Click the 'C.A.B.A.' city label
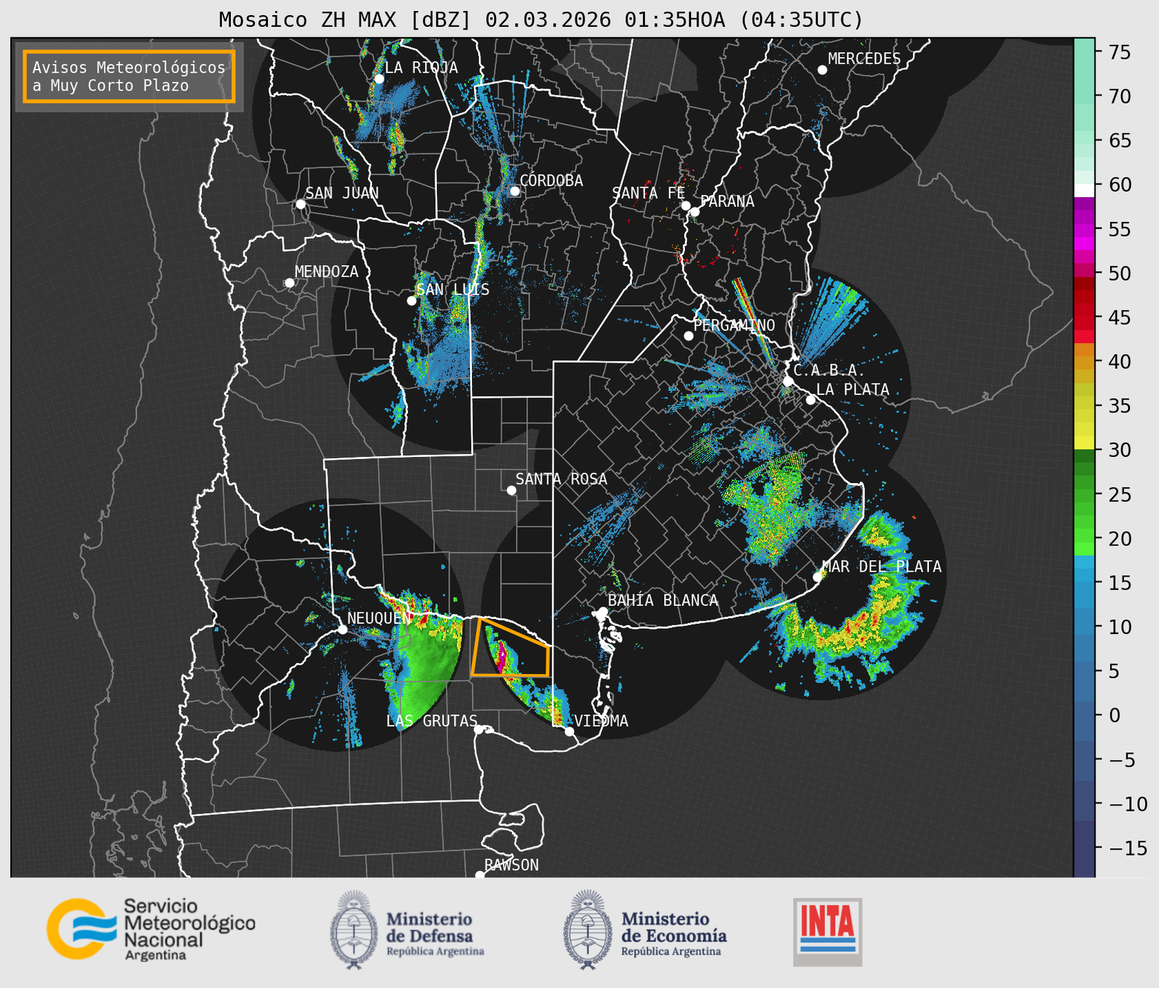Screen dimensions: 1159x988 829,370
